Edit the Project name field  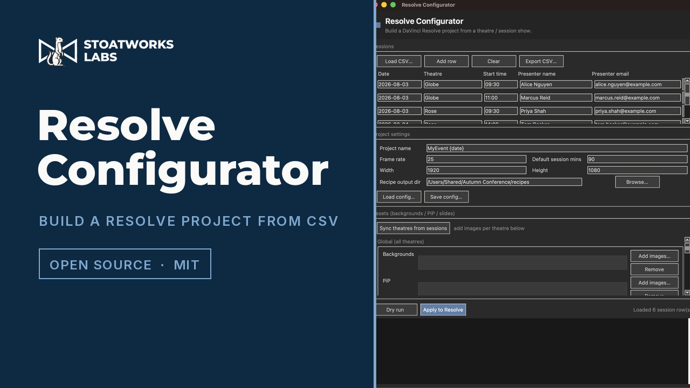(557, 148)
